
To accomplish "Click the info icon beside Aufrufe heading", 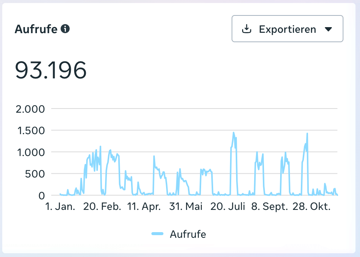I will 66,29.
